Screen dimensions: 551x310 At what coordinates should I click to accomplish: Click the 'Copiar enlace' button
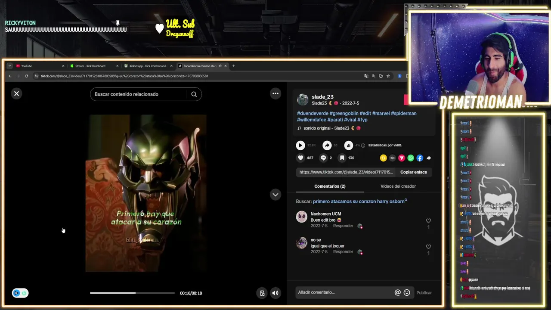[414, 172]
